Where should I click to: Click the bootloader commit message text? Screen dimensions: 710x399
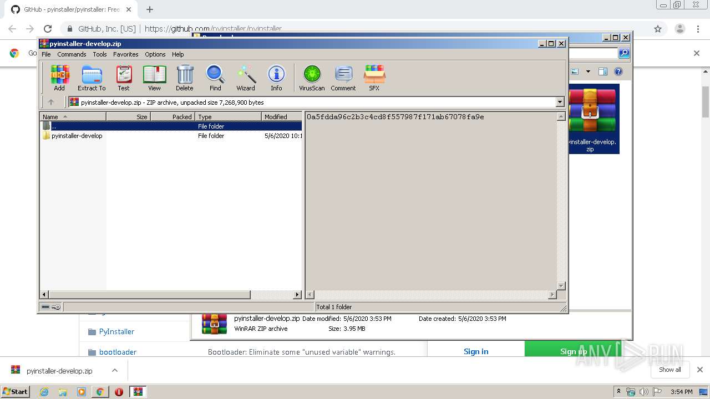pyautogui.click(x=302, y=352)
